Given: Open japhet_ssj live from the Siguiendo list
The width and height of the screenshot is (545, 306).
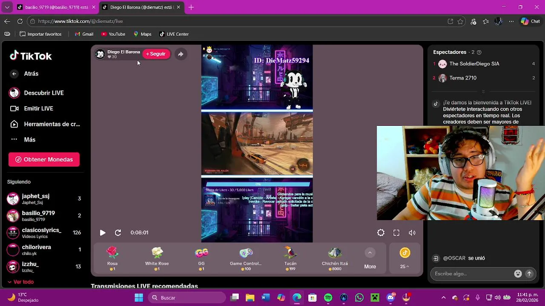Looking at the screenshot, I should click(x=44, y=198).
